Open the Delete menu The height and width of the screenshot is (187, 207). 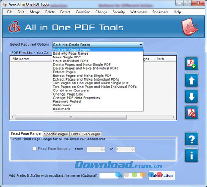point(50,12)
